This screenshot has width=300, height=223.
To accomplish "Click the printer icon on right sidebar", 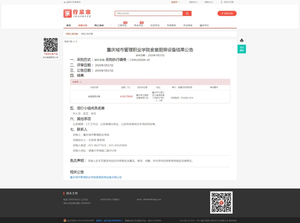I will 242,40.
